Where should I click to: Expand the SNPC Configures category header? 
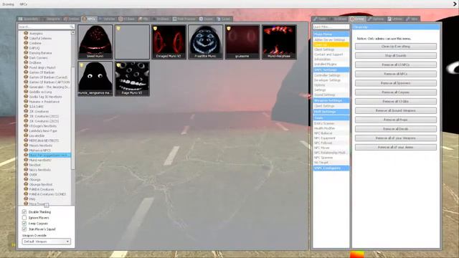pyautogui.click(x=331, y=168)
